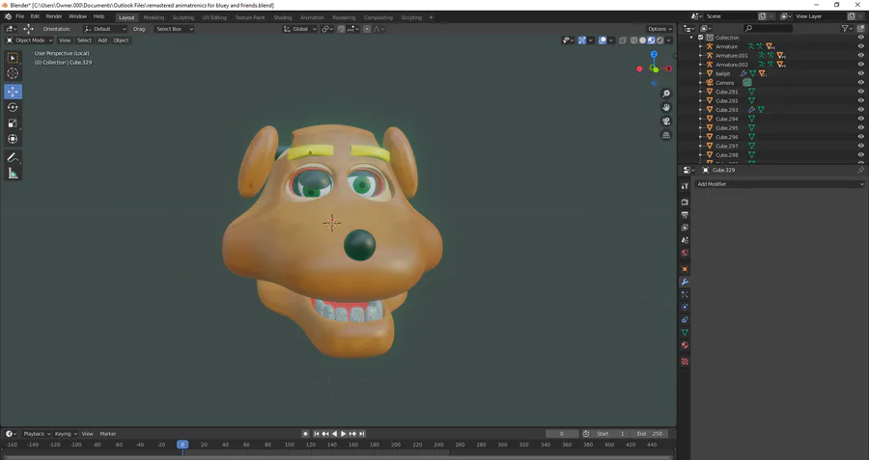Open the Material properties tab
Image resolution: width=869 pixels, height=460 pixels.
[685, 345]
